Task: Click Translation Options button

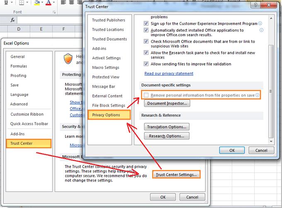Action: click(167, 127)
